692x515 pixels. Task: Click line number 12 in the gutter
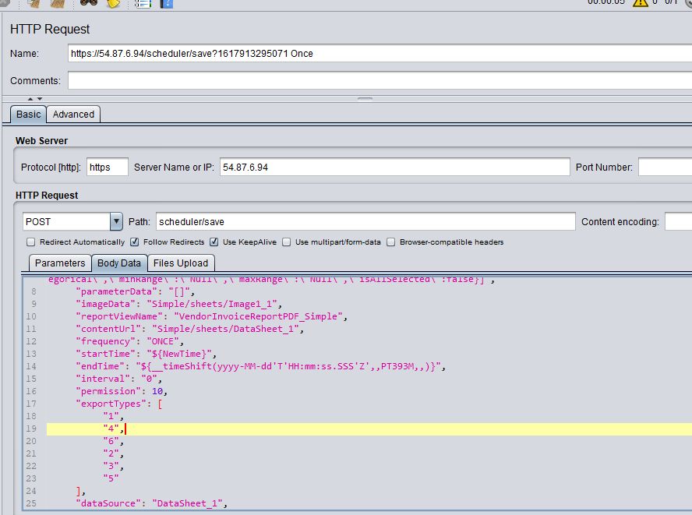31,341
